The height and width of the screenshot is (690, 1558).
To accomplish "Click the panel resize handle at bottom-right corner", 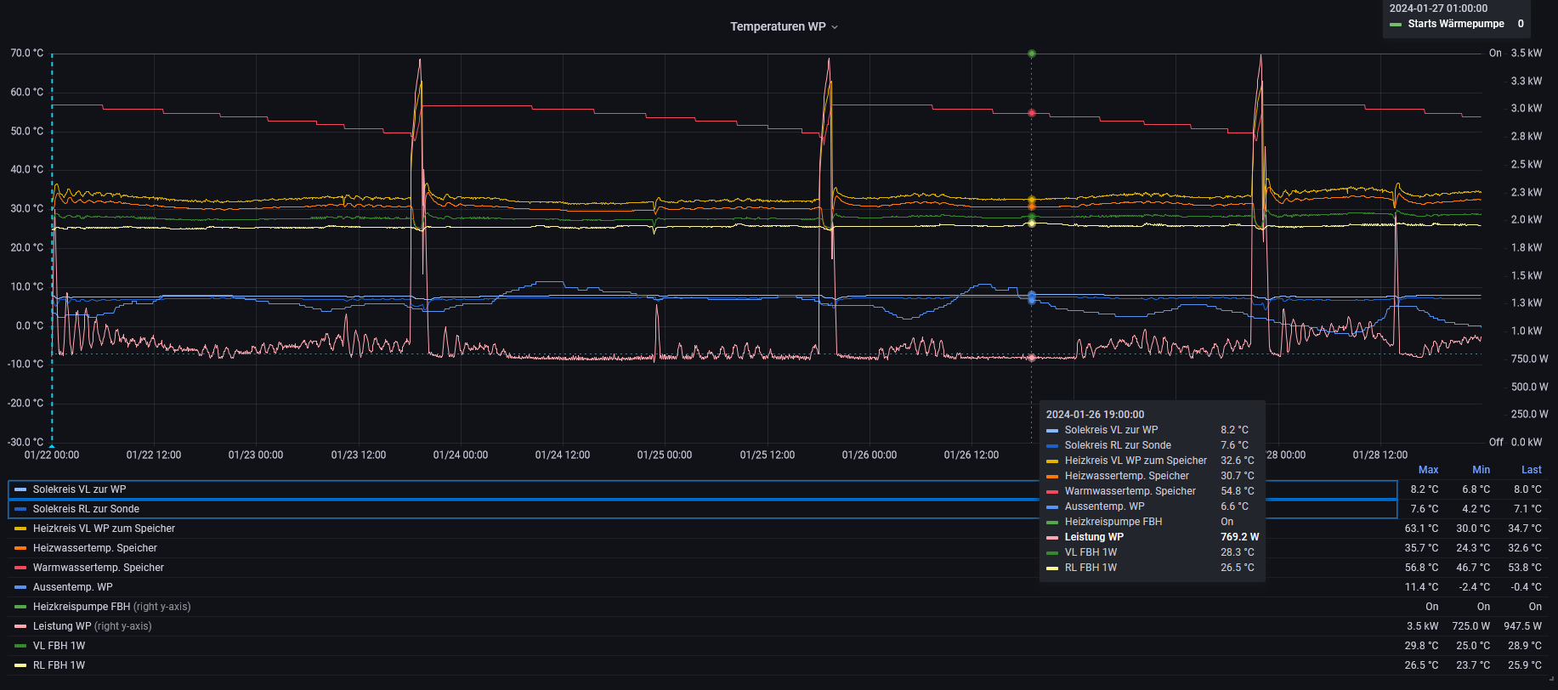I will point(1551,678).
